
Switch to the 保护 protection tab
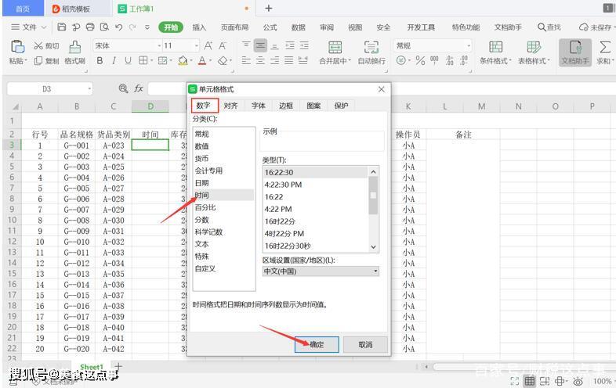(341, 106)
